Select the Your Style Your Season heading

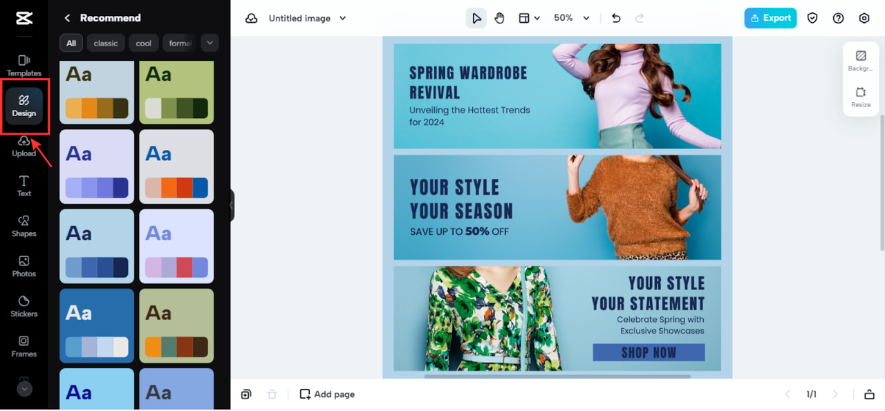pos(461,200)
